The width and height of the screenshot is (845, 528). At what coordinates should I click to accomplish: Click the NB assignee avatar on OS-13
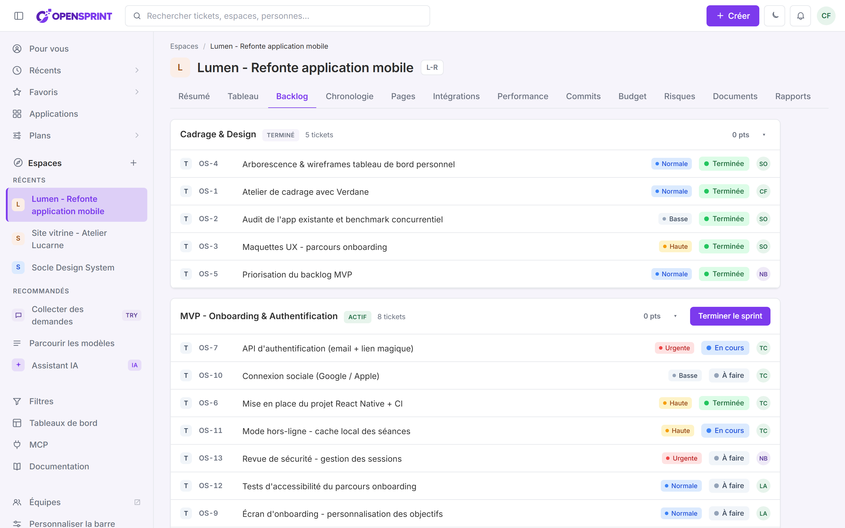(763, 458)
